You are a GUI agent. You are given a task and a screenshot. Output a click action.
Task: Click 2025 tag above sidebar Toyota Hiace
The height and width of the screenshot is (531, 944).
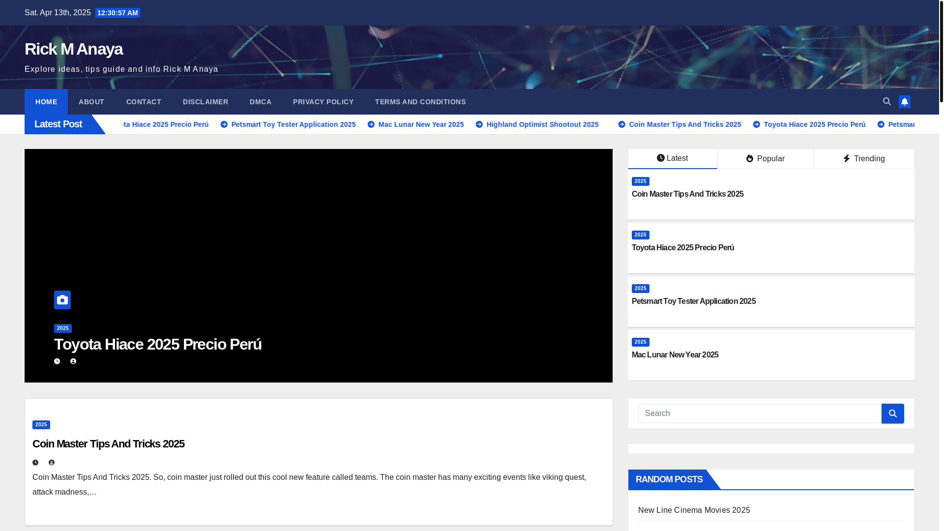pyautogui.click(x=641, y=235)
